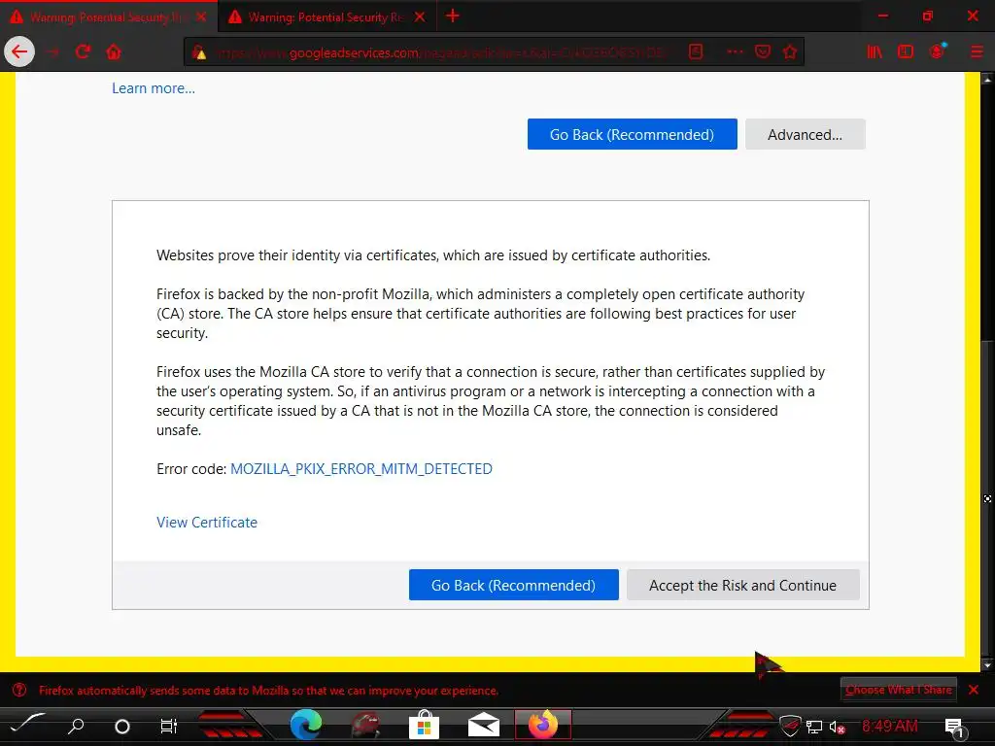
Task: Dismiss the Firefox data notification bar
Action: click(974, 690)
